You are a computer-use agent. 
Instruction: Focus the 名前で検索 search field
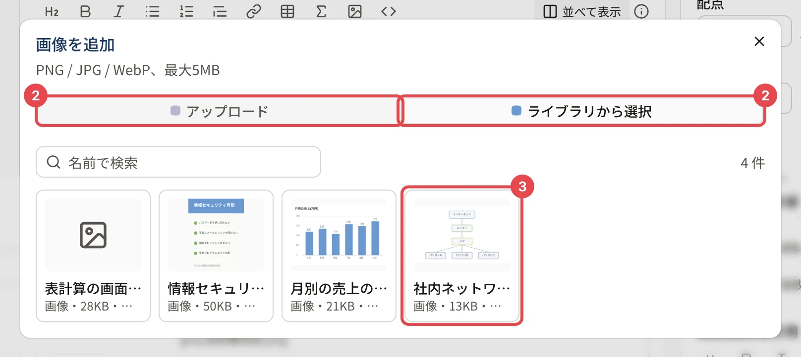(x=178, y=162)
